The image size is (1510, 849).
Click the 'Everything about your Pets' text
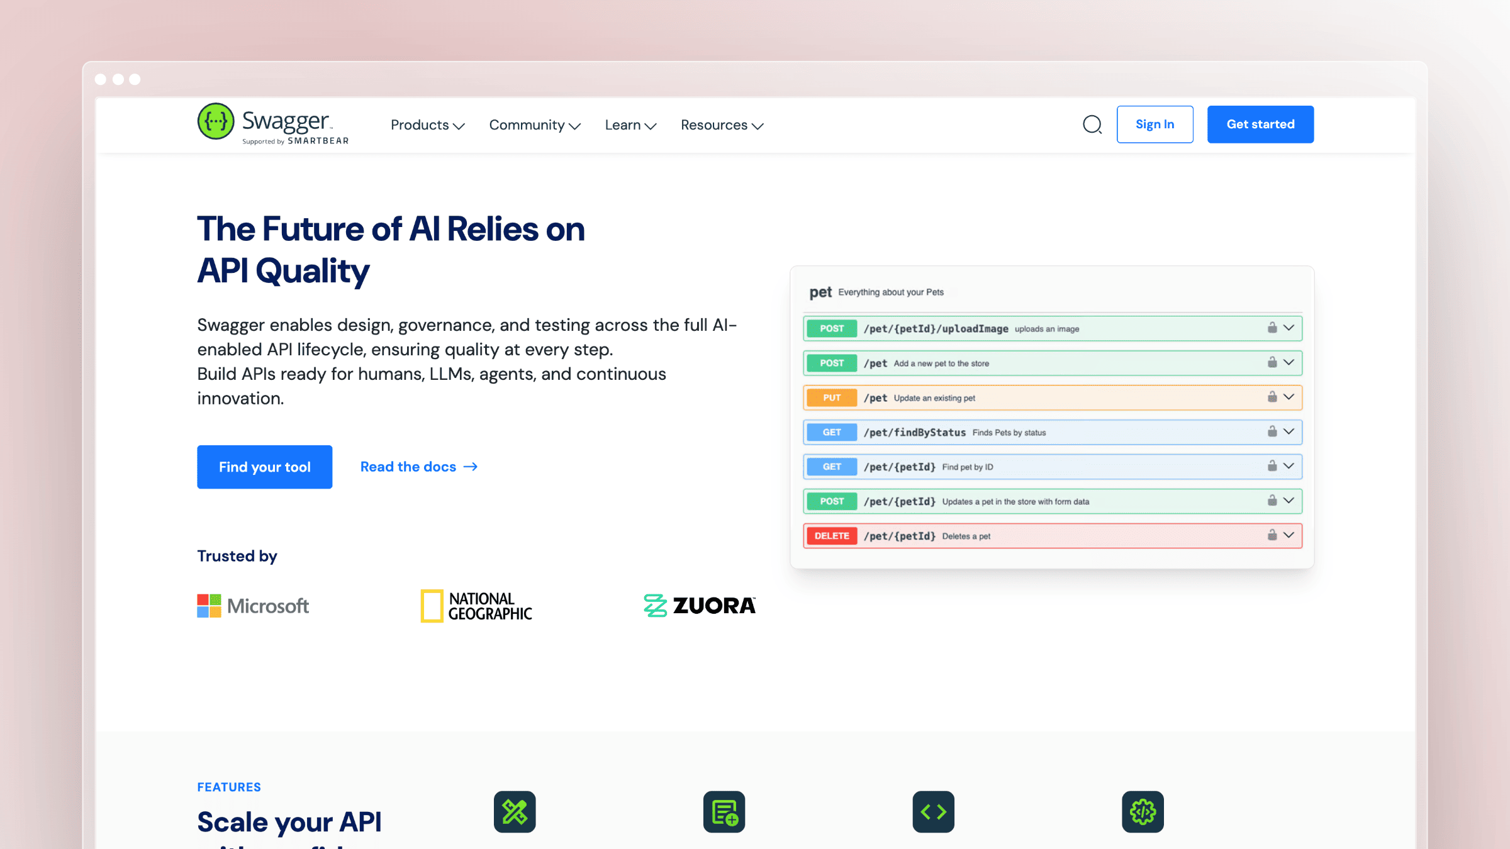[x=891, y=292]
